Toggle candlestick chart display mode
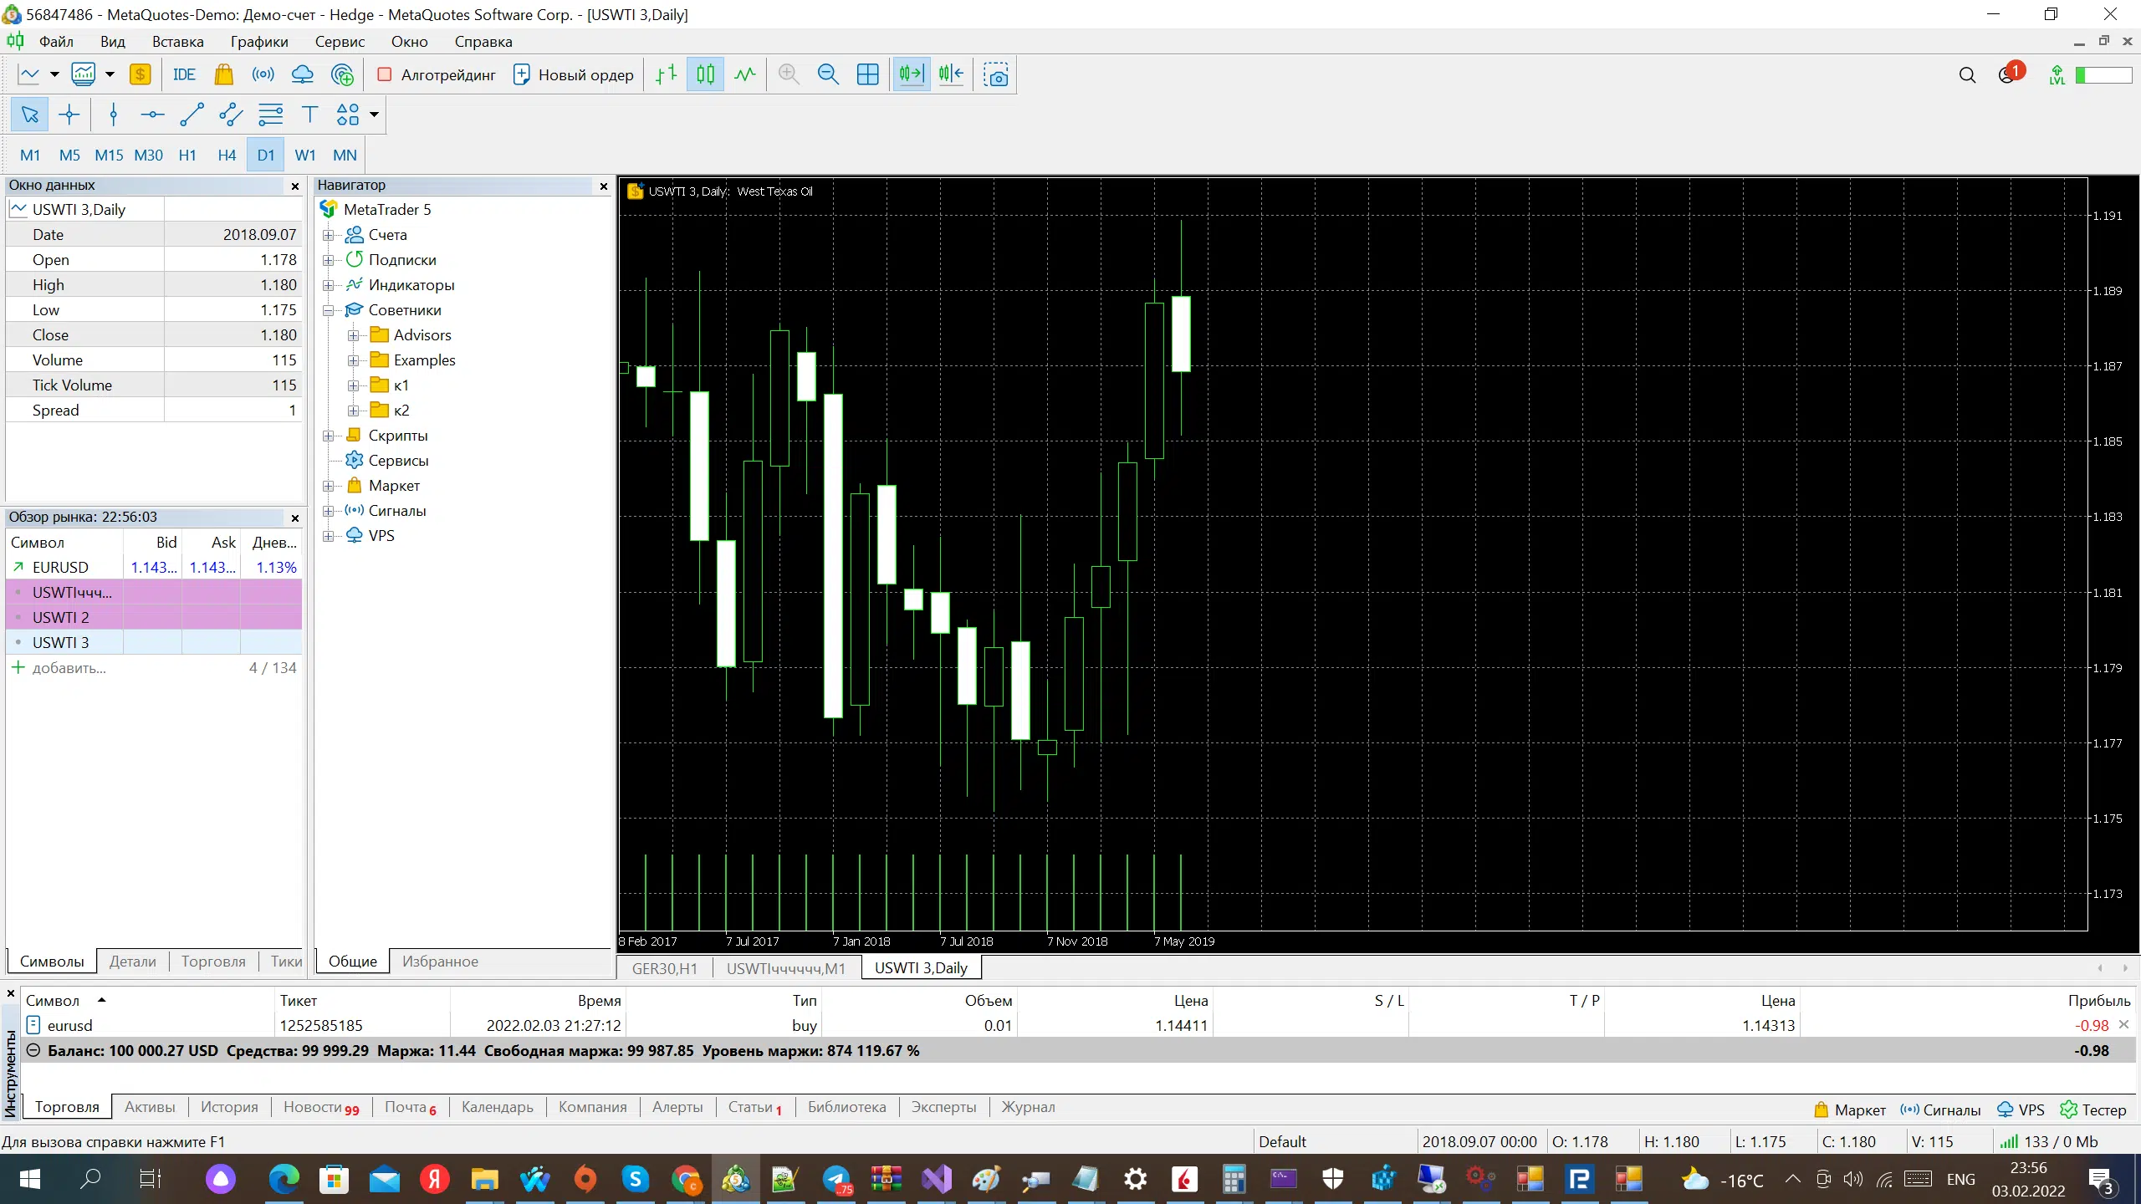Image resolution: width=2141 pixels, height=1204 pixels. (x=705, y=74)
